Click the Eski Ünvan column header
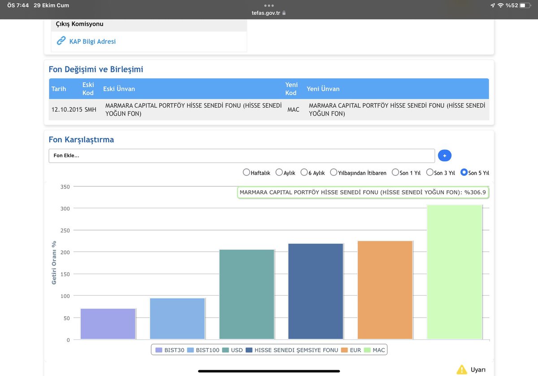 point(119,89)
